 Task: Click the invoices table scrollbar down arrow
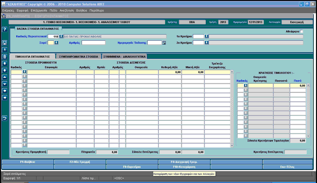232,146
